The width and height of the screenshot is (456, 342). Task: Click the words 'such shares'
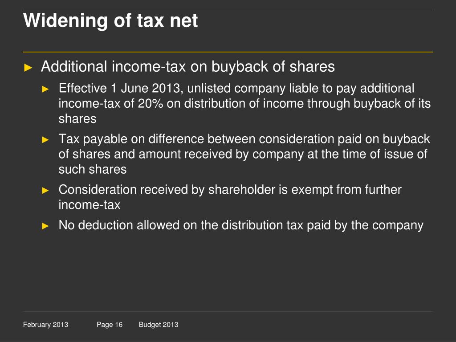coord(93,169)
